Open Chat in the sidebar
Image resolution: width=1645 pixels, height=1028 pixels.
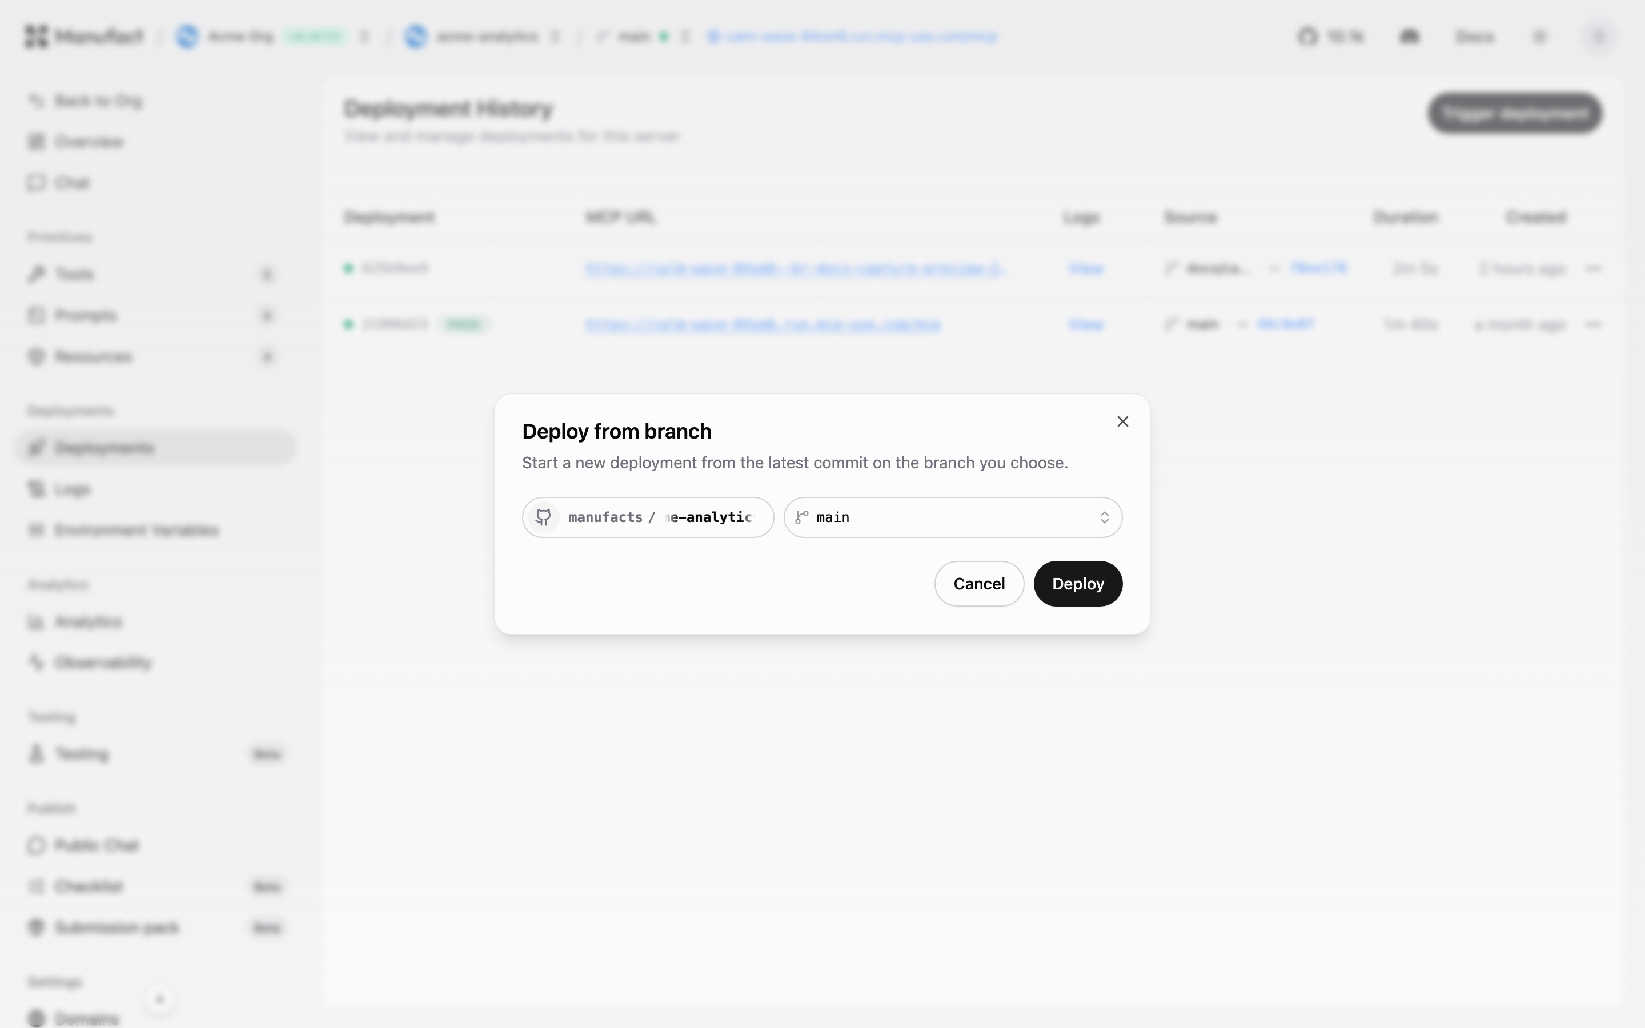coord(157,183)
